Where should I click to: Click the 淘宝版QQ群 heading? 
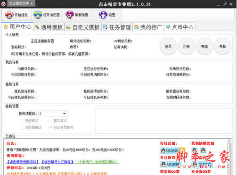click(170, 172)
